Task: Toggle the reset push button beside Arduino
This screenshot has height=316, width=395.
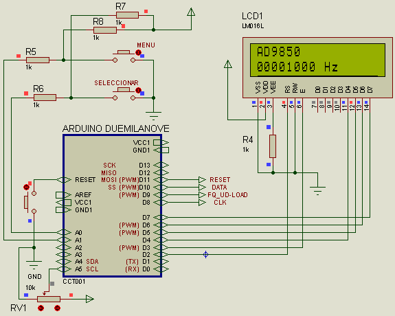Action: coord(30,202)
